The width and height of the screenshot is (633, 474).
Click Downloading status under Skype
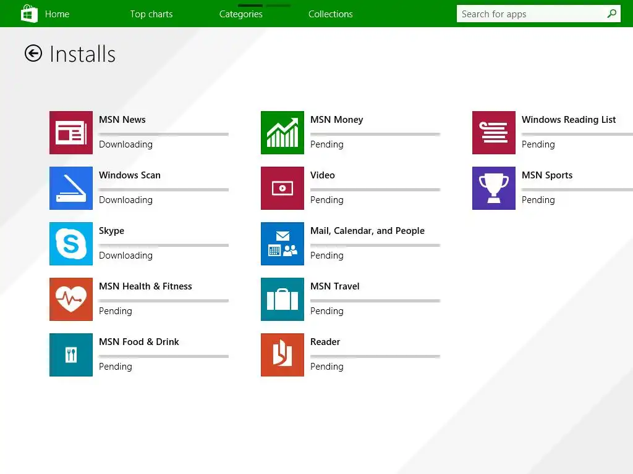pos(125,256)
